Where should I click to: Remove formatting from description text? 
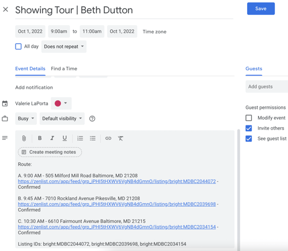pyautogui.click(x=120, y=138)
